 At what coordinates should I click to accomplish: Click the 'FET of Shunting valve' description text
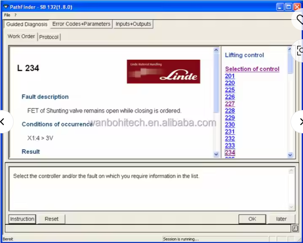click(104, 111)
